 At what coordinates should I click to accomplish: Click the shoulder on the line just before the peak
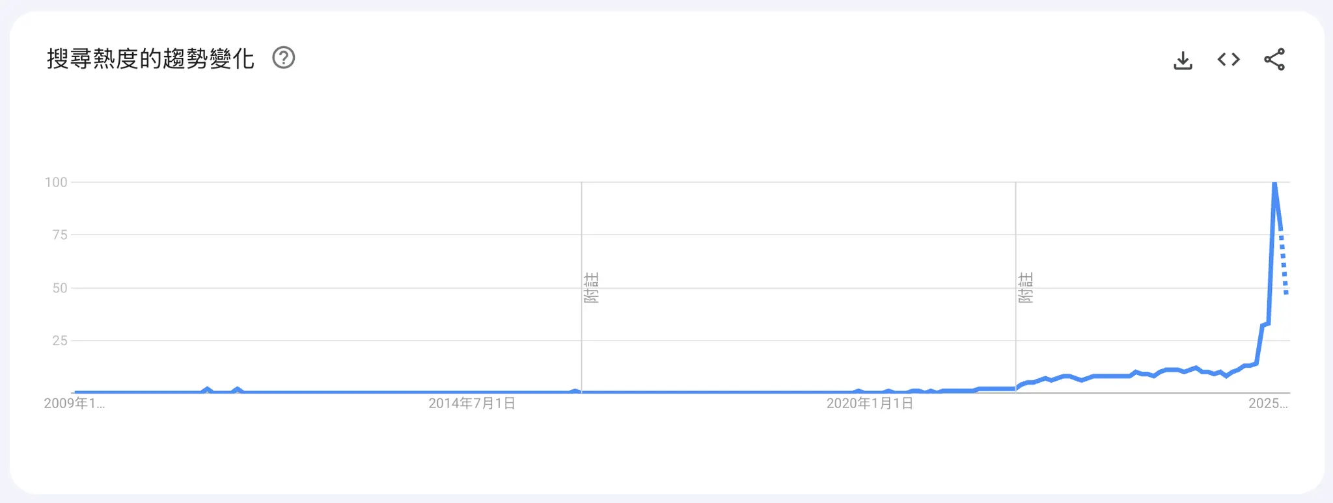click(1265, 324)
